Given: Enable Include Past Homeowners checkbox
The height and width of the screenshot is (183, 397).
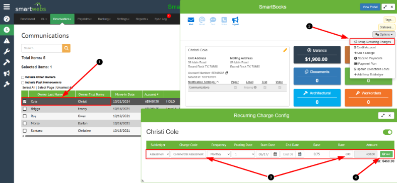Looking at the screenshot, I should click(23, 82).
